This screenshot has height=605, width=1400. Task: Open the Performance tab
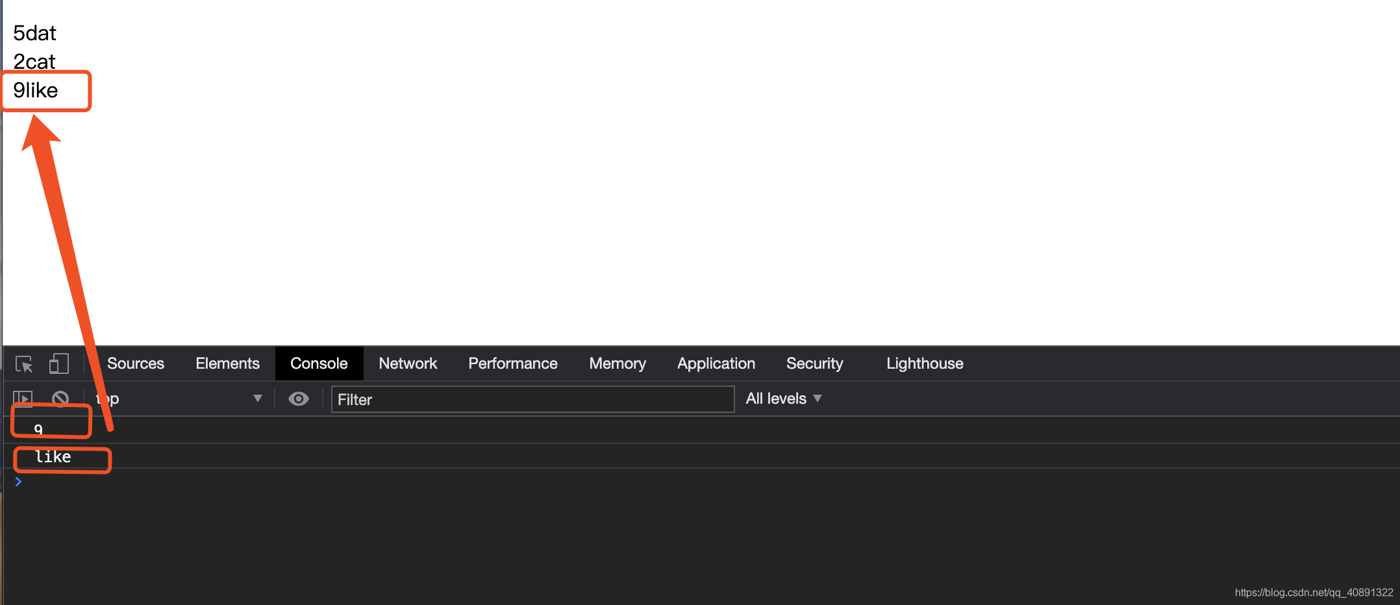click(x=513, y=364)
